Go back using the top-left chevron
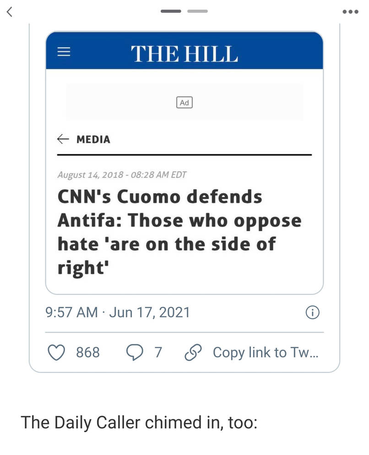 pos(10,12)
